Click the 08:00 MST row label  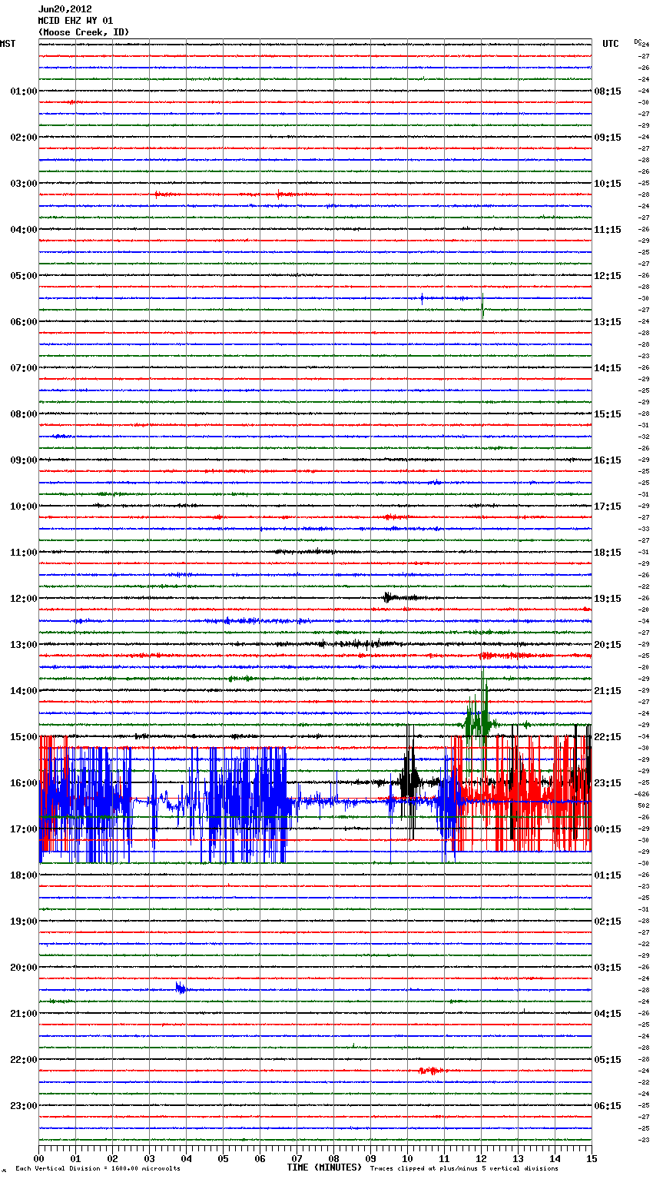[x=24, y=414]
